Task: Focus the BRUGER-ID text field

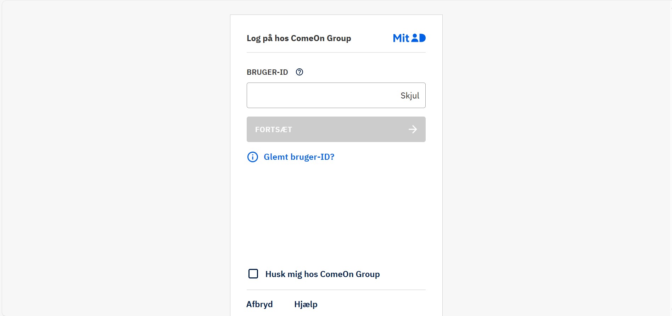Action: pyautogui.click(x=336, y=95)
